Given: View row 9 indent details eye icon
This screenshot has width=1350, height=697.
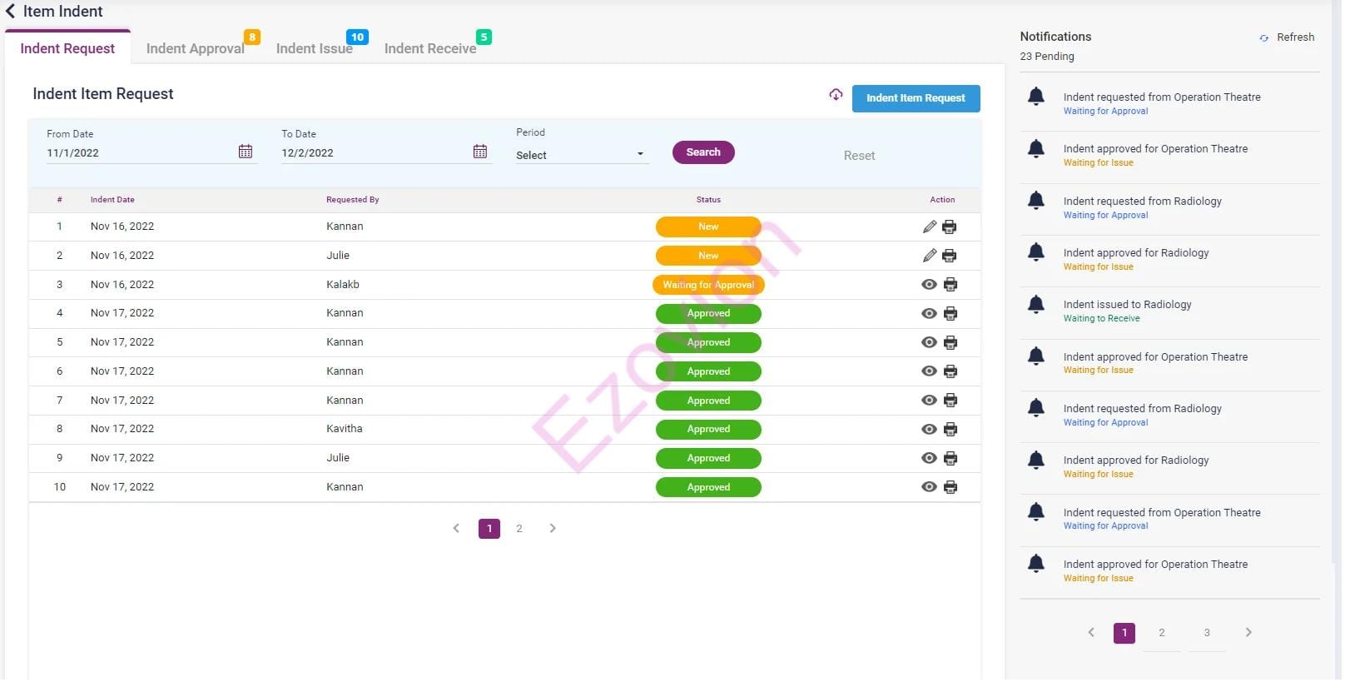Looking at the screenshot, I should pos(929,459).
